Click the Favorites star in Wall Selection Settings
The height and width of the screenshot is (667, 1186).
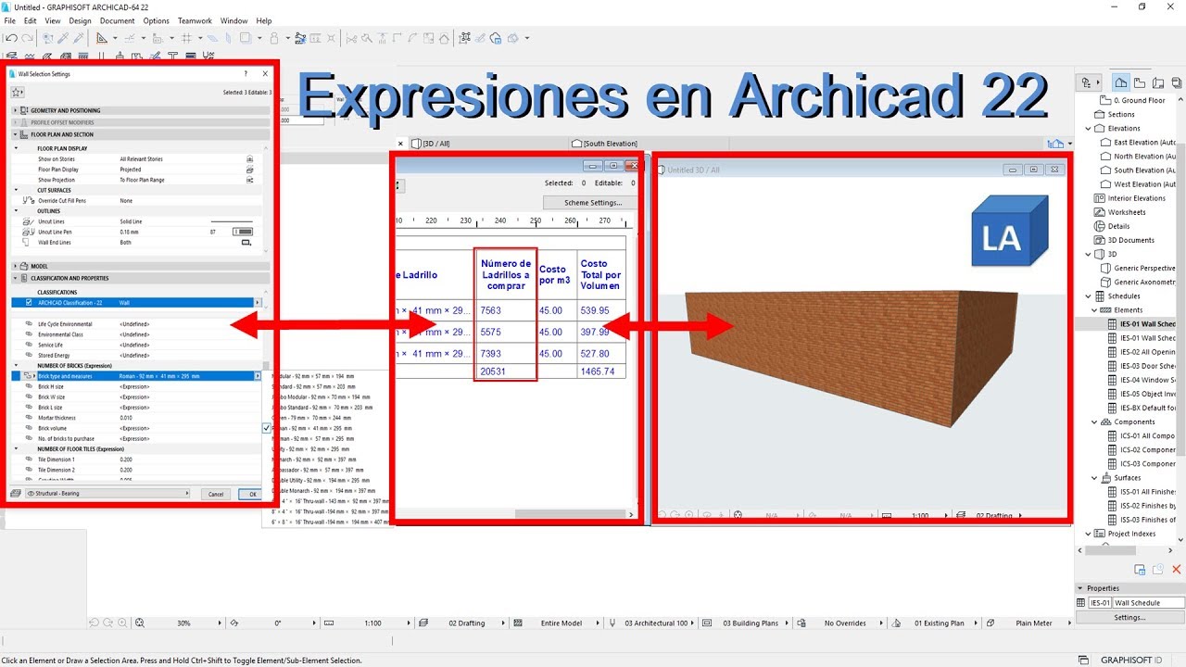pos(18,92)
